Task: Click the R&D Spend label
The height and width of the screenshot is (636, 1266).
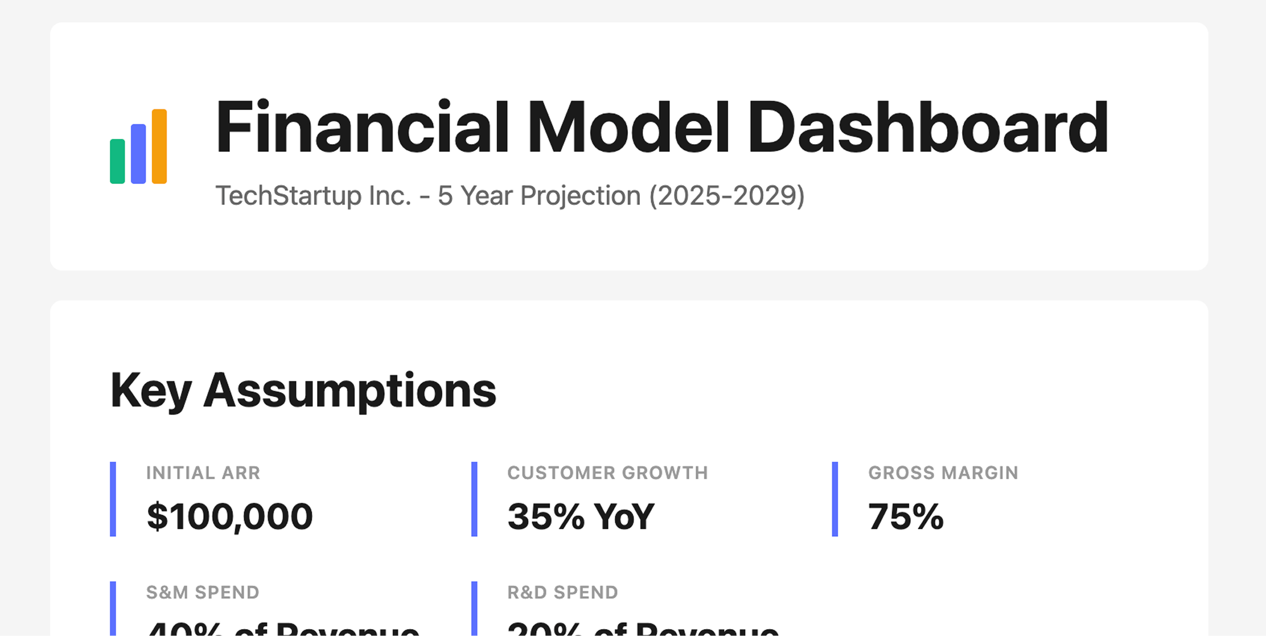Action: pos(562,592)
